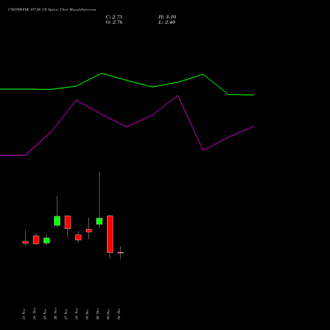Click the '01 Dec' date axis label
330x330 pixels.
pos(87,314)
